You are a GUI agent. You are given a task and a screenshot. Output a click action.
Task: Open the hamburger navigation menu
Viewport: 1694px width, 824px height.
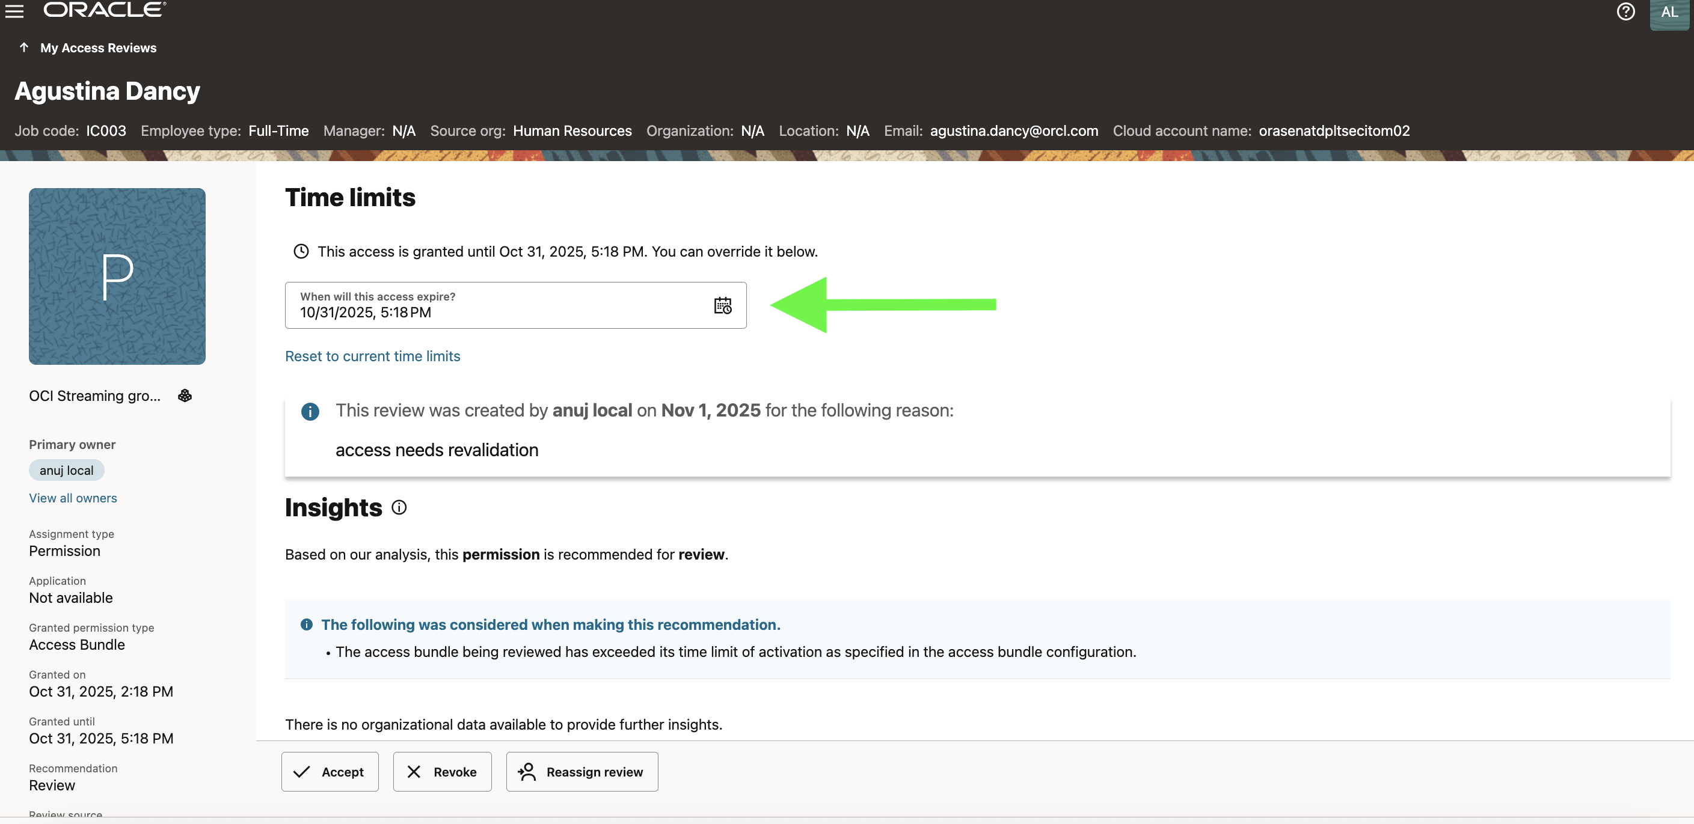14,11
